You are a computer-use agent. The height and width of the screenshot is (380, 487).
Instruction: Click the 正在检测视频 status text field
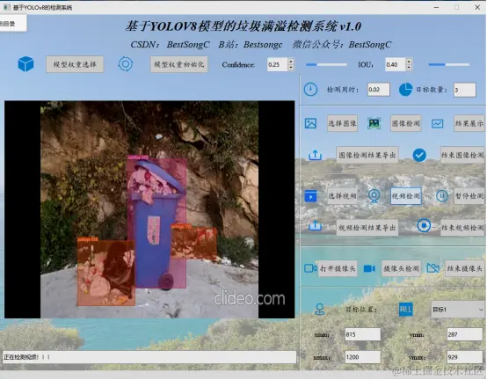point(149,357)
